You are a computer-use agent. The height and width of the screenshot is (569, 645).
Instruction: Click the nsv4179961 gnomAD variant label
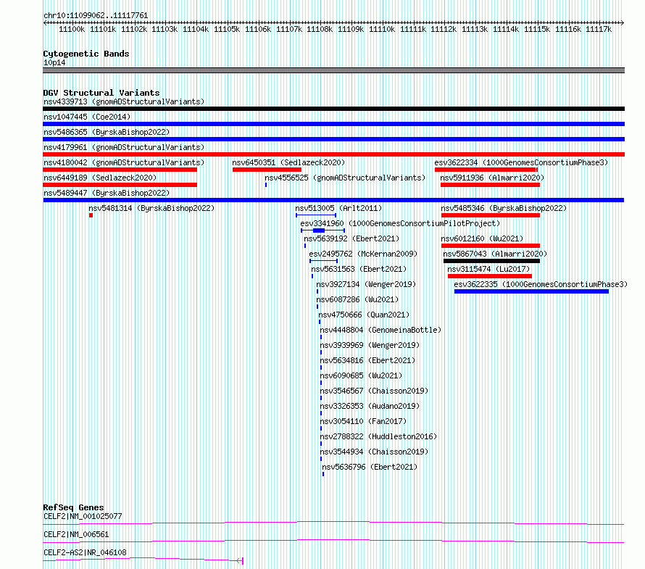click(x=124, y=147)
